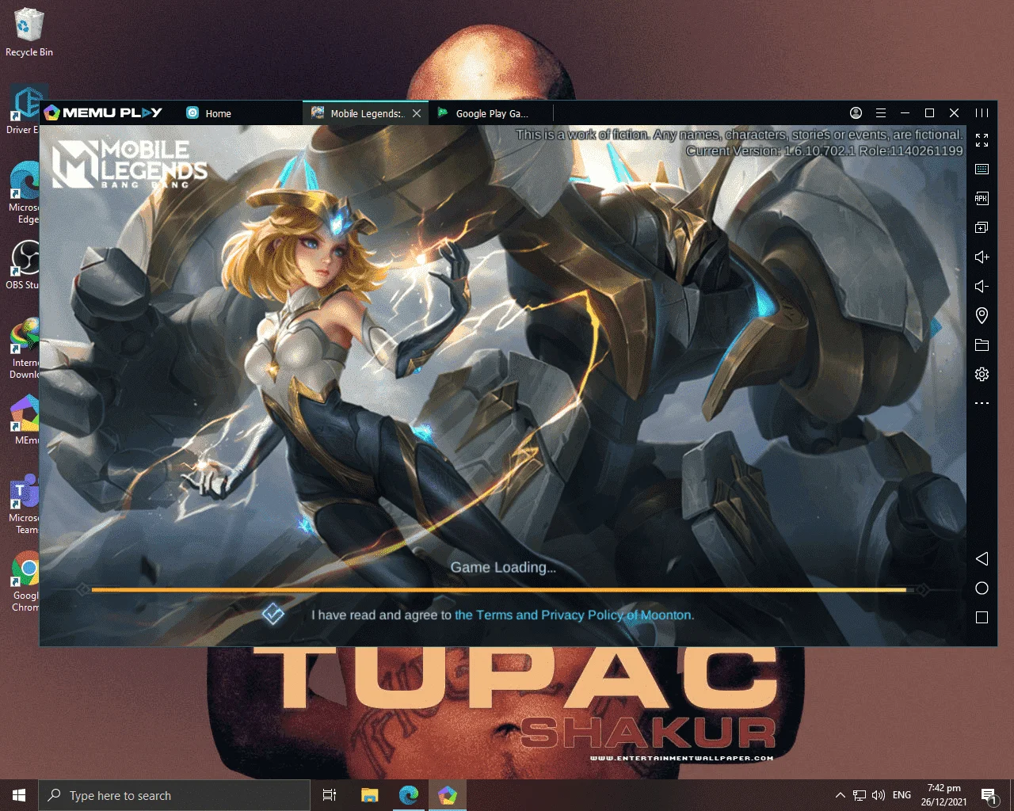The width and height of the screenshot is (1014, 811).
Task: Open Google Chrome desktop shortcut
Action: coord(25,581)
